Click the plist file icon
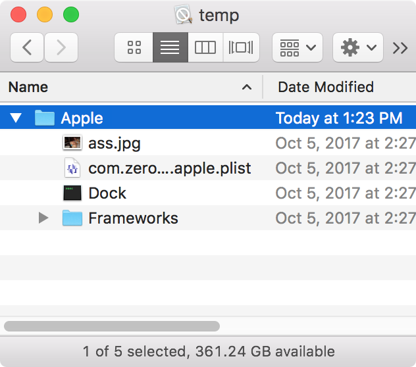The image size is (416, 367). pyautogui.click(x=72, y=168)
